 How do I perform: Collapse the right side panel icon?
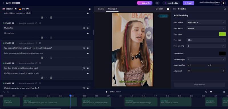pyautogui.click(x=225, y=9)
